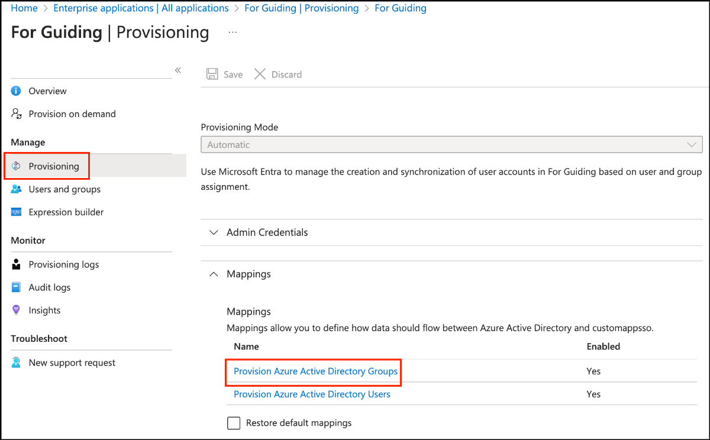Open Provision Azure Active Directory Groups mapping
This screenshot has height=440, width=710.
coord(315,371)
